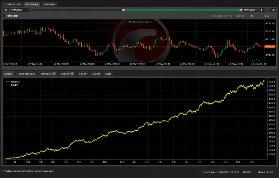Click the Current time readout in status bar
The image size is (279, 178).
point(220,172)
